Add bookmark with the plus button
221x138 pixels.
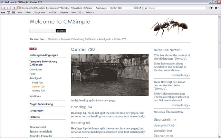14,8
